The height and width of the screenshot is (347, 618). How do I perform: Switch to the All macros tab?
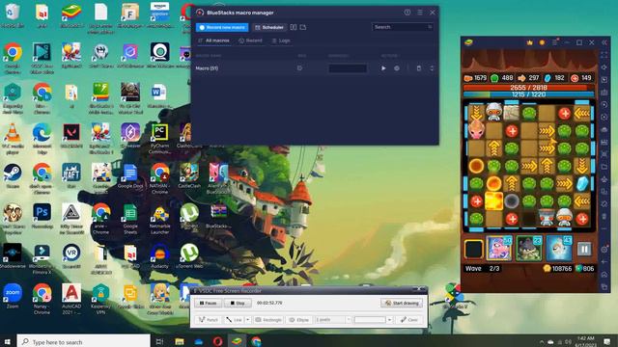[x=214, y=40]
